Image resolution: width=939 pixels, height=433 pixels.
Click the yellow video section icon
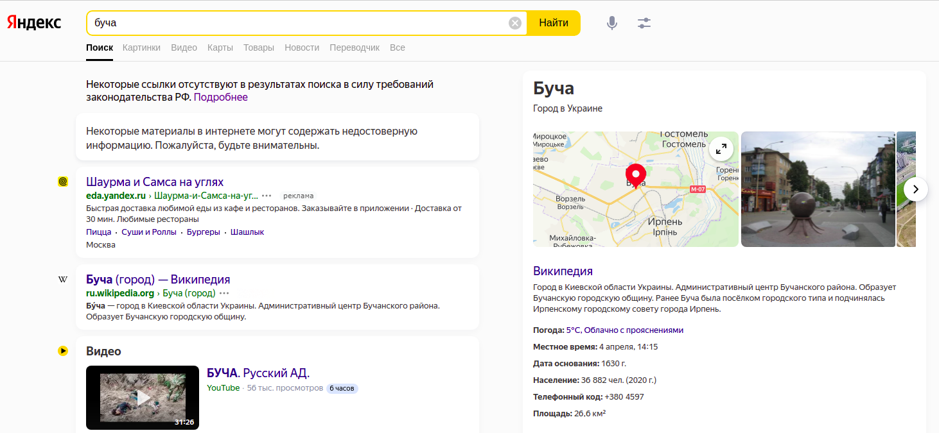63,351
